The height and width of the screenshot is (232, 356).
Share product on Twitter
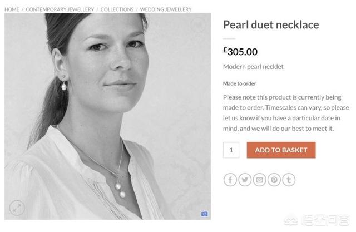point(245,180)
